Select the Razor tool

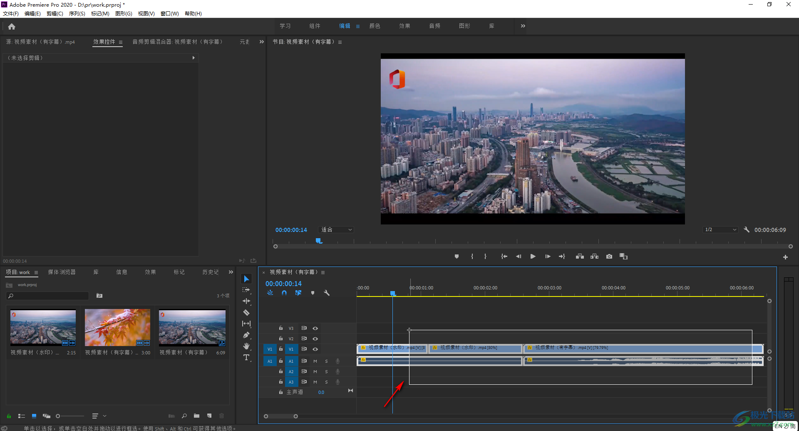point(246,312)
